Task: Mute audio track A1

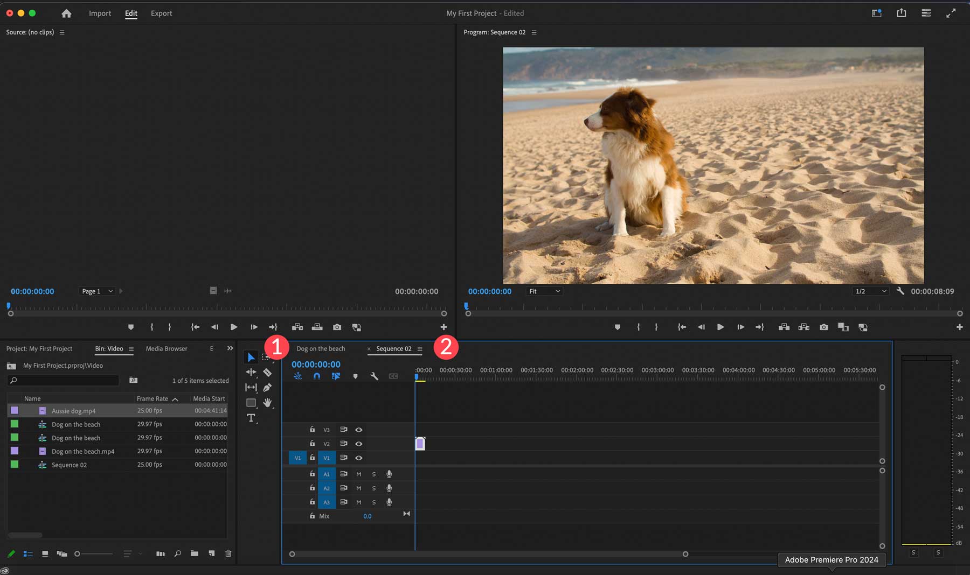Action: [x=358, y=474]
